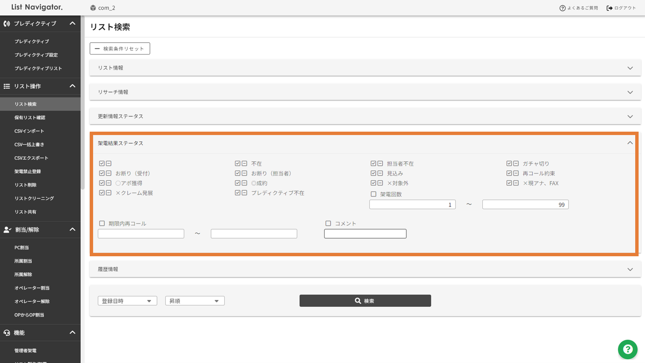Click the 機能 headset icon in sidebar
This screenshot has width=645, height=363.
(x=7, y=333)
